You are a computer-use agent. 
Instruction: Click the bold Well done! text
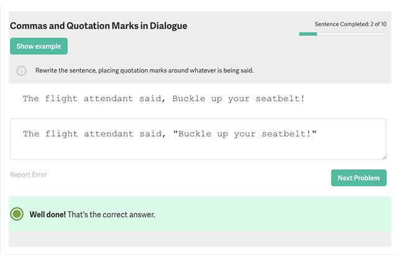pyautogui.click(x=47, y=215)
